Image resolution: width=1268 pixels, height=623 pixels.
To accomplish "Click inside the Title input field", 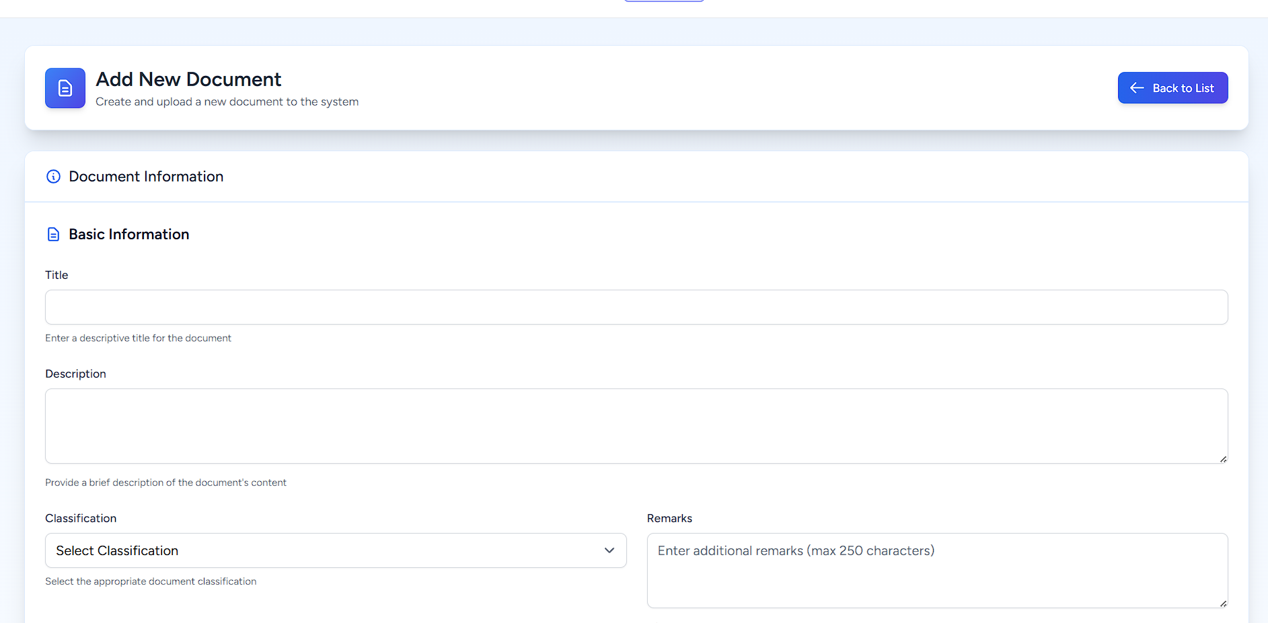I will 636,307.
